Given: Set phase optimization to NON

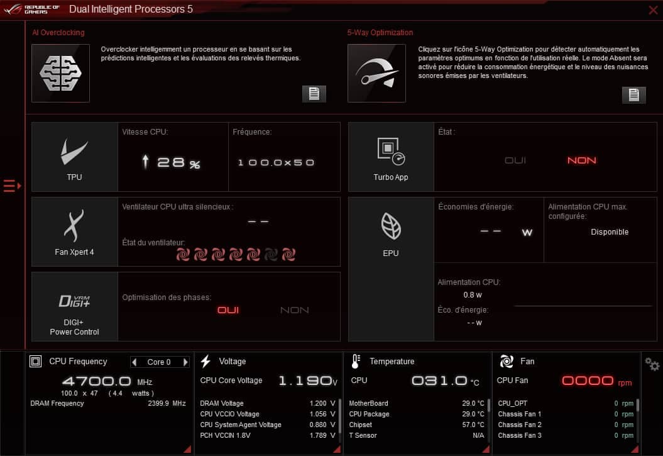Looking at the screenshot, I should click(x=294, y=310).
